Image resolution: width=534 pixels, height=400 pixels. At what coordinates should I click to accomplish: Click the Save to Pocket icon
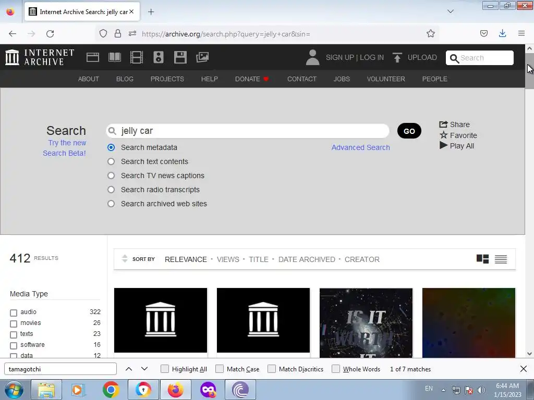coord(483,33)
